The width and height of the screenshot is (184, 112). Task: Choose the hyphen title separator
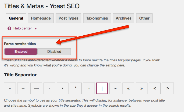pos(10,88)
